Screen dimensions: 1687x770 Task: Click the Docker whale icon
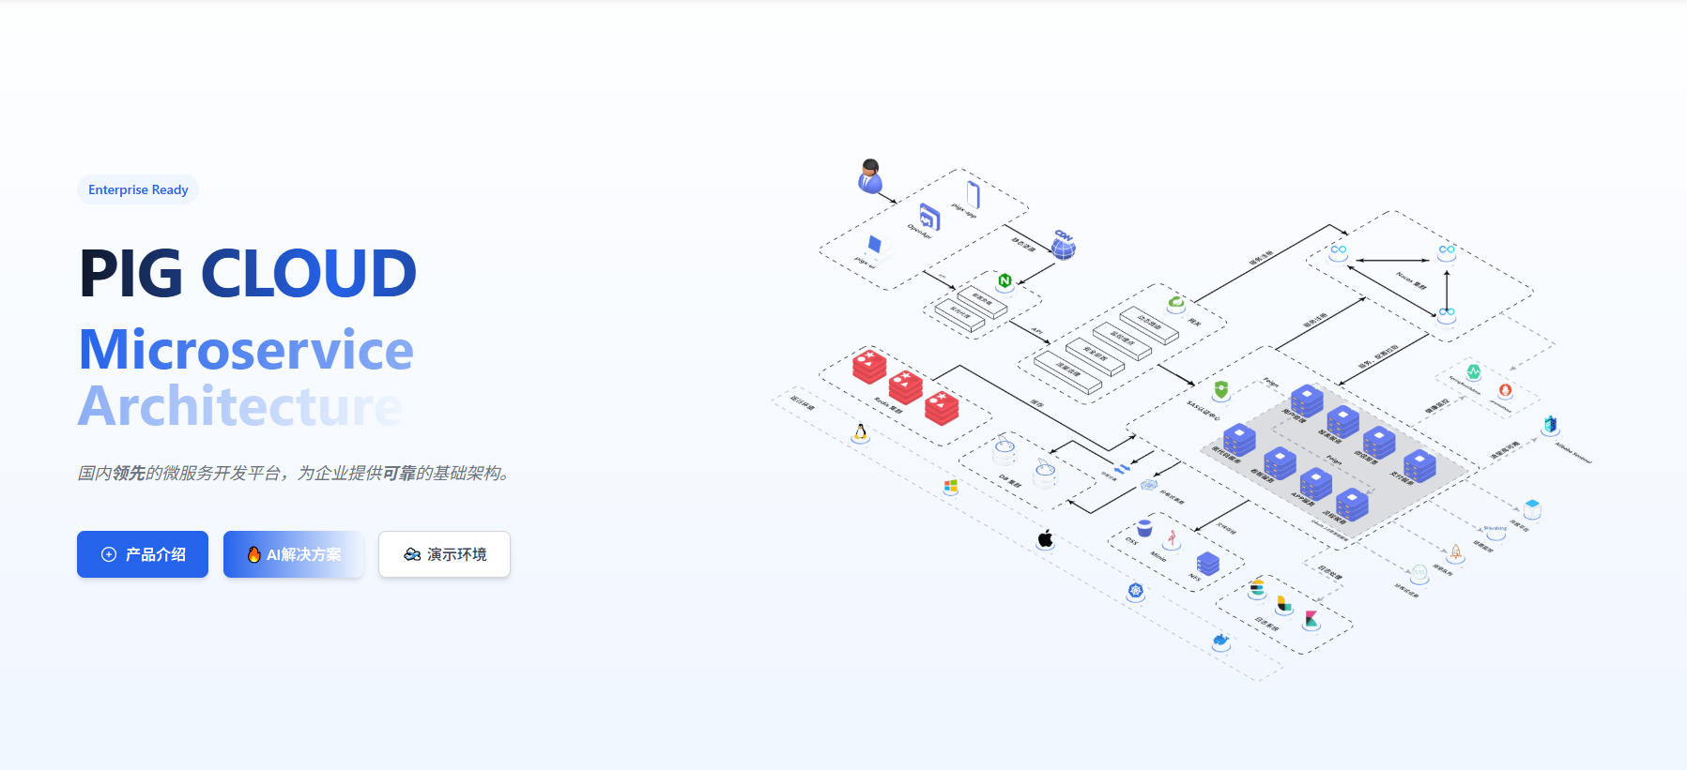click(x=1220, y=642)
